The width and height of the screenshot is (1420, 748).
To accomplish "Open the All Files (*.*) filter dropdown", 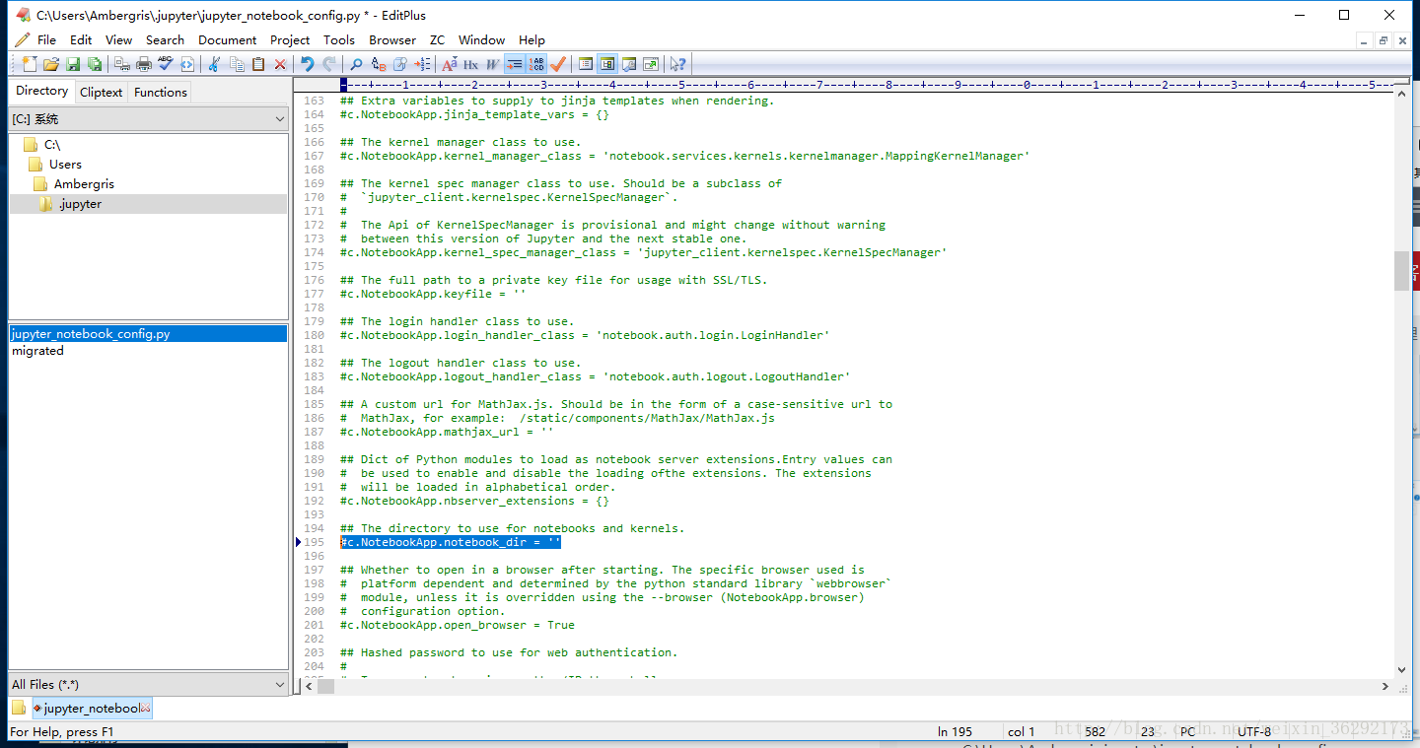I will pyautogui.click(x=149, y=684).
